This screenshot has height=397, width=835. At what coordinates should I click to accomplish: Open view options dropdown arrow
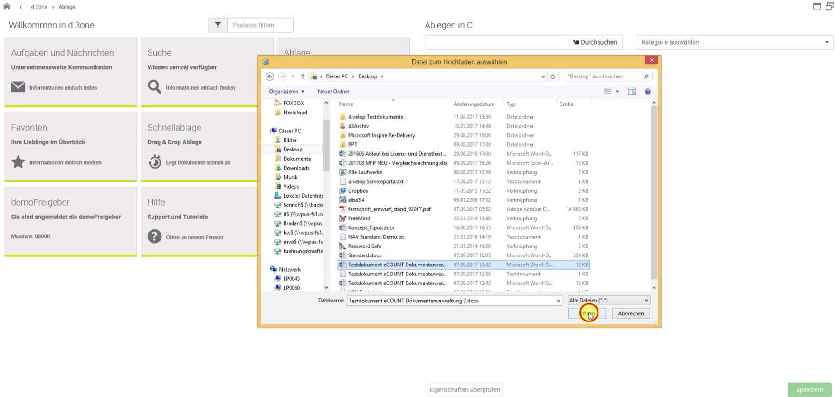(617, 91)
